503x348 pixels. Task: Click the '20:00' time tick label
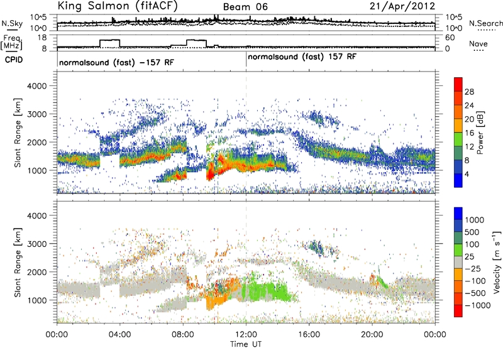[372, 335]
